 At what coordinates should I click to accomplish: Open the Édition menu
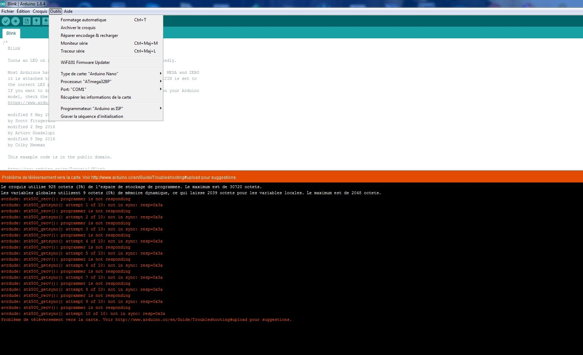coord(23,11)
